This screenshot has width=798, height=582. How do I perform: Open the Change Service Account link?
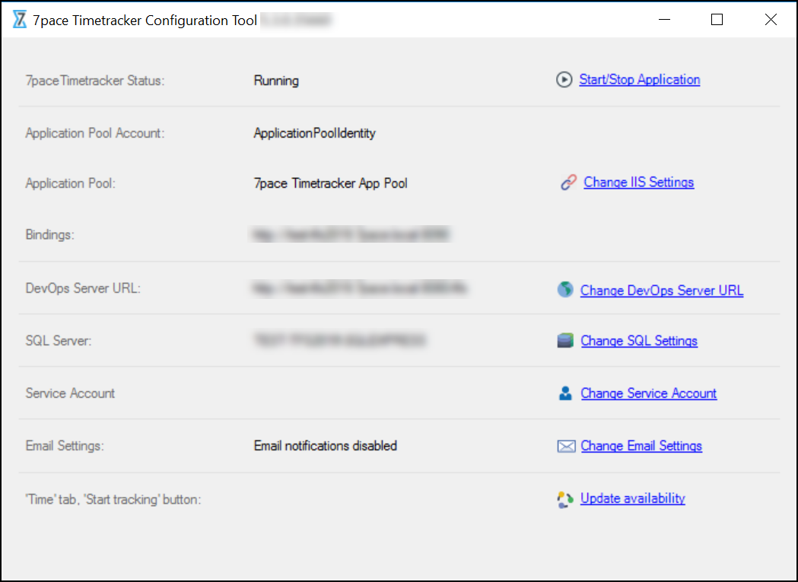point(648,393)
